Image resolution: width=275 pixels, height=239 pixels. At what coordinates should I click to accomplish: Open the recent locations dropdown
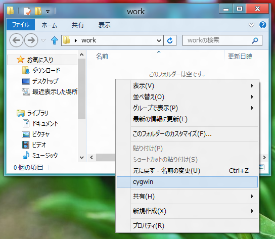[43, 40]
